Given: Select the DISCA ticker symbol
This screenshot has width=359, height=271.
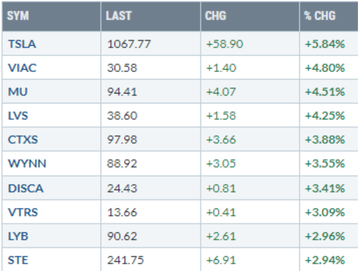Looking at the screenshot, I should [25, 188].
